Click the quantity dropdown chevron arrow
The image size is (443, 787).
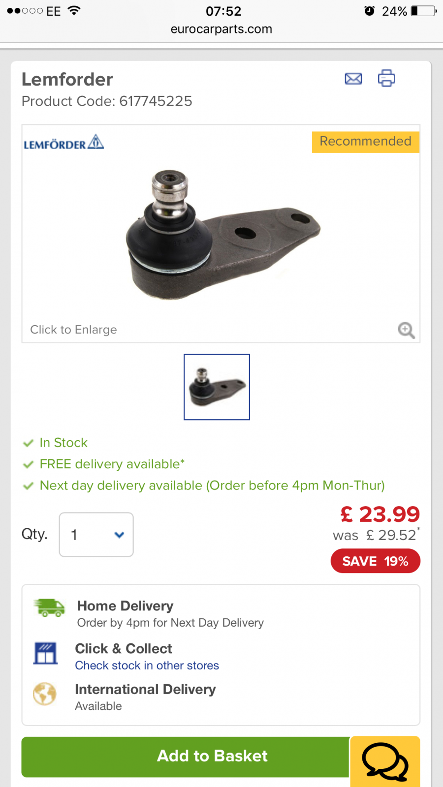pyautogui.click(x=119, y=535)
